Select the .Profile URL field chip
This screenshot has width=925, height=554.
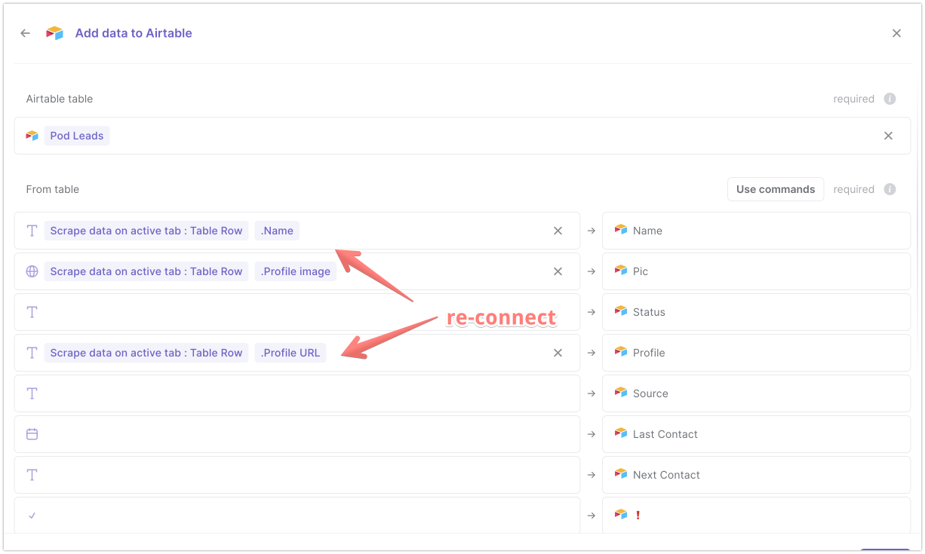coord(290,353)
